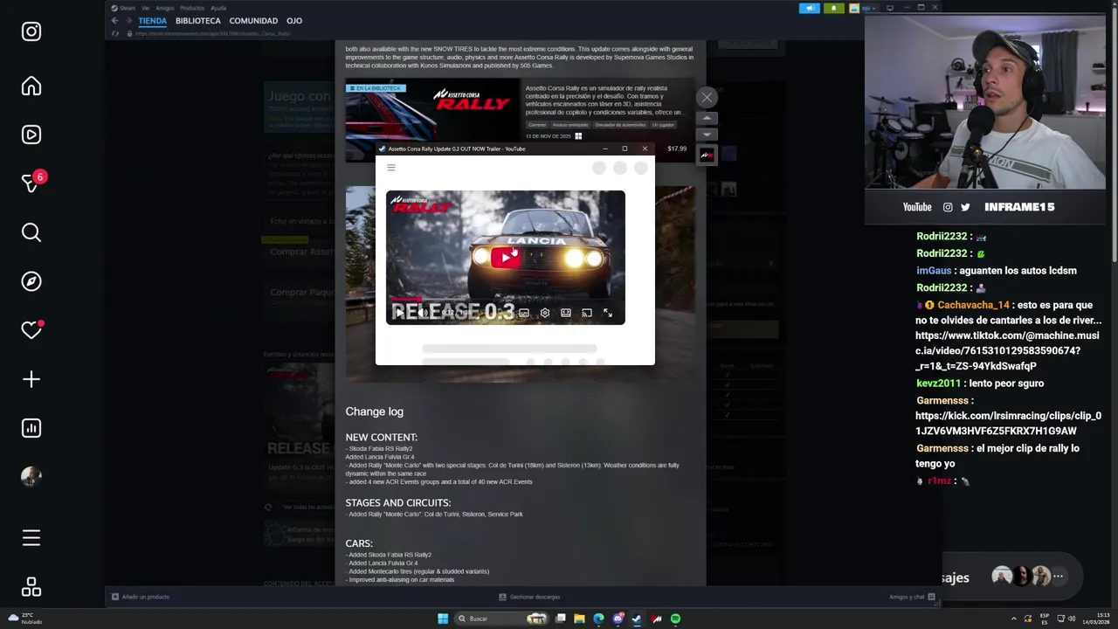Open Productos menu in Steam
This screenshot has height=629, width=1118.
pyautogui.click(x=192, y=8)
